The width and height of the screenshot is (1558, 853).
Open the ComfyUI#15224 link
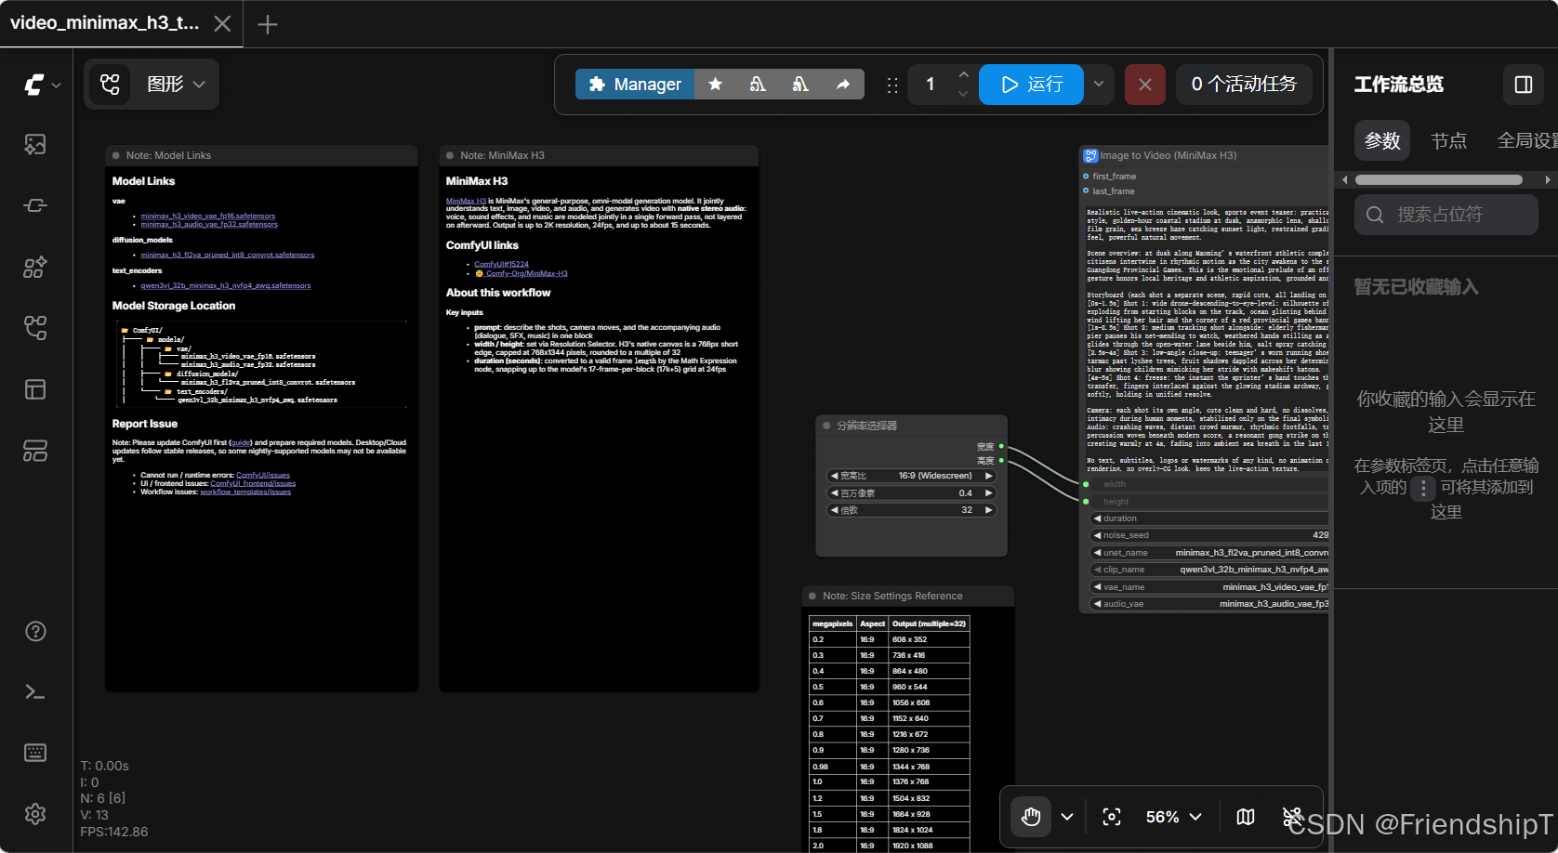click(x=501, y=264)
